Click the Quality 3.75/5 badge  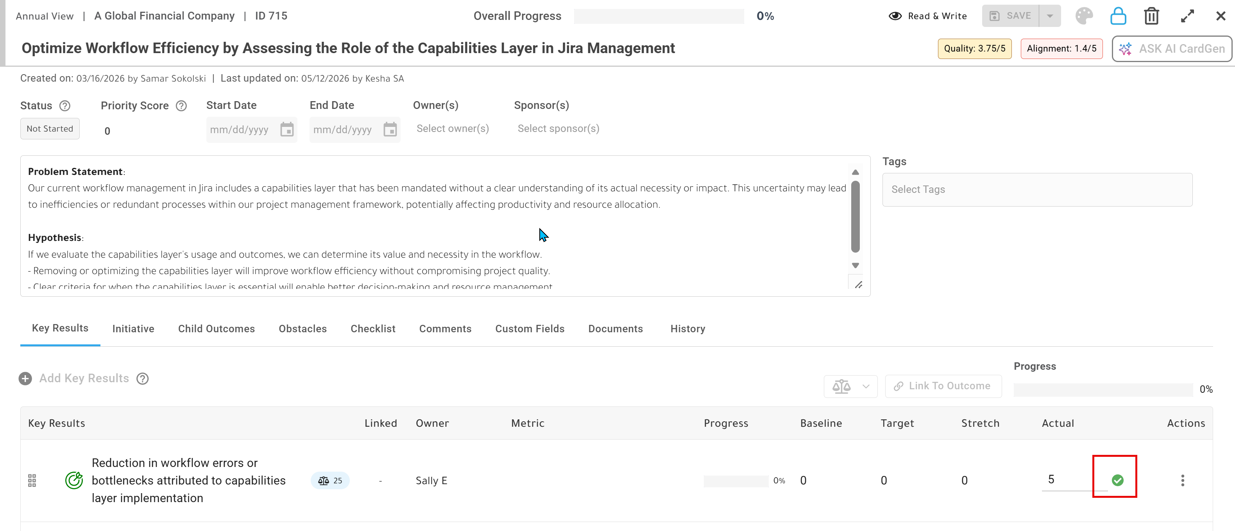coord(974,49)
